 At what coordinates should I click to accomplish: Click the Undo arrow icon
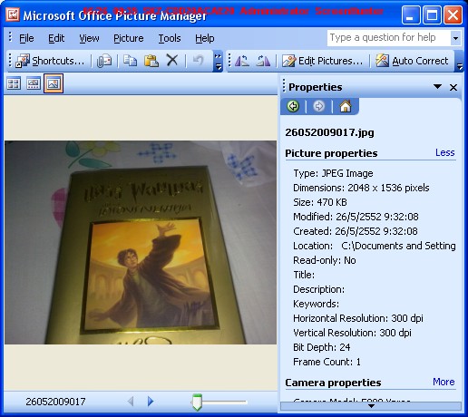pyautogui.click(x=199, y=61)
